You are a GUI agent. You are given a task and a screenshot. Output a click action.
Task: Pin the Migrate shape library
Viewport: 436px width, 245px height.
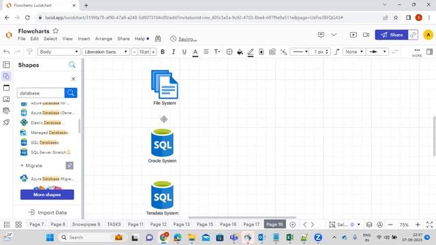coord(69,165)
